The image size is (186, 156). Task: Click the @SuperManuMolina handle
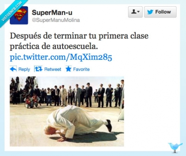pyautogui.click(x=56, y=20)
